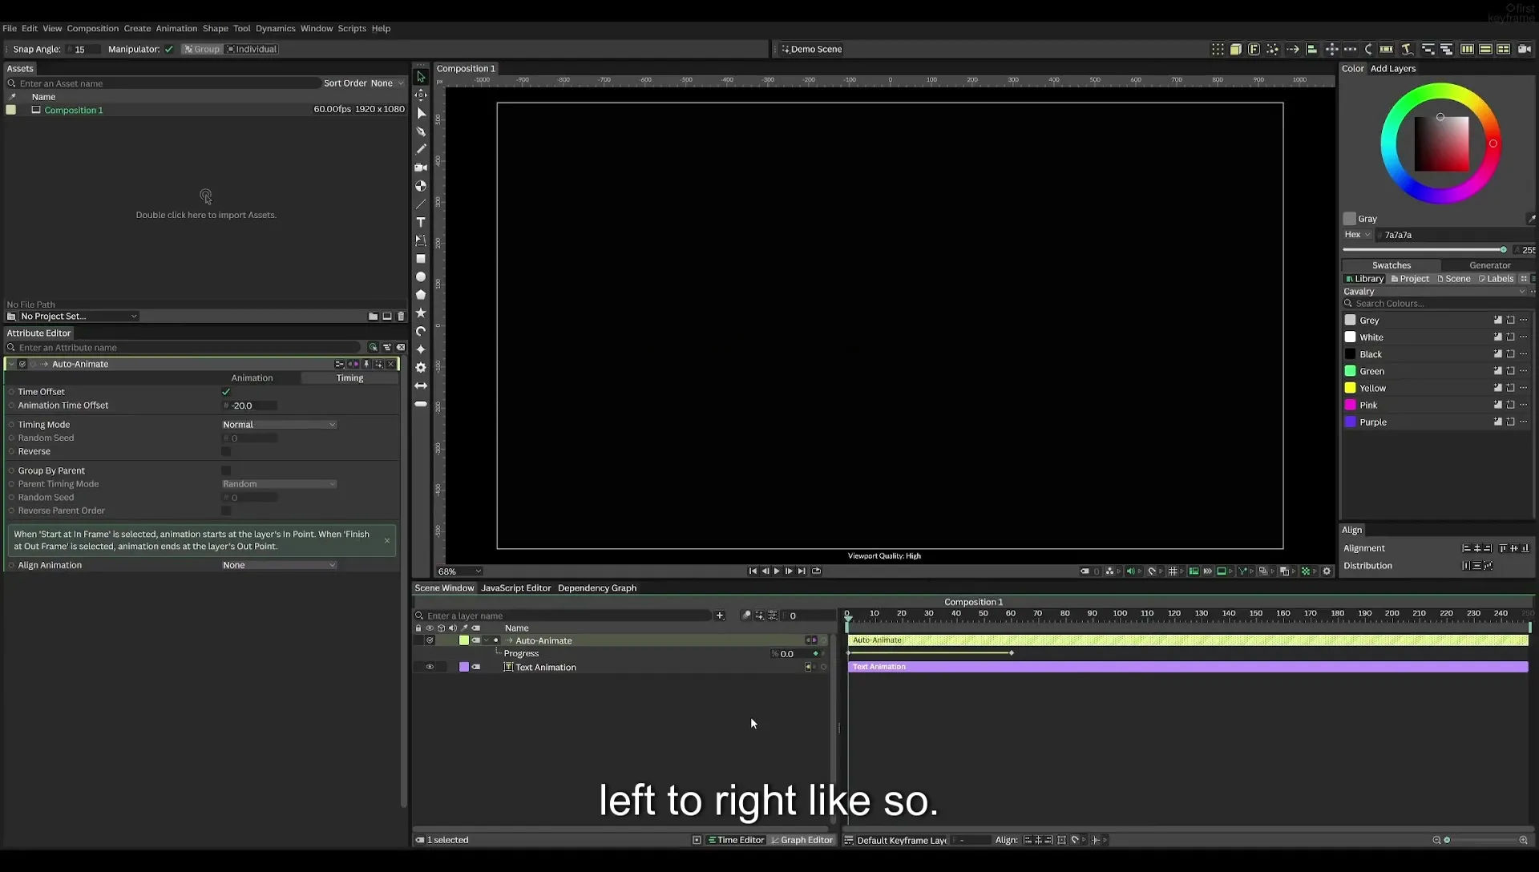This screenshot has height=872, width=1539.
Task: Choose the Pen tool
Action: tap(420, 131)
